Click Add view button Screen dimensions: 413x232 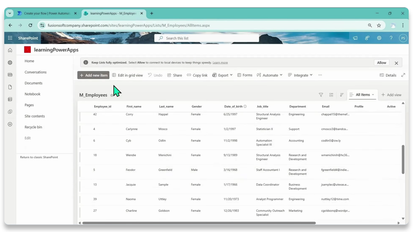point(391,95)
